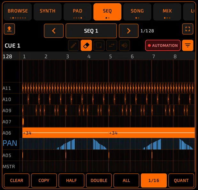Go to previous sequence with left chevron

click(x=54, y=31)
